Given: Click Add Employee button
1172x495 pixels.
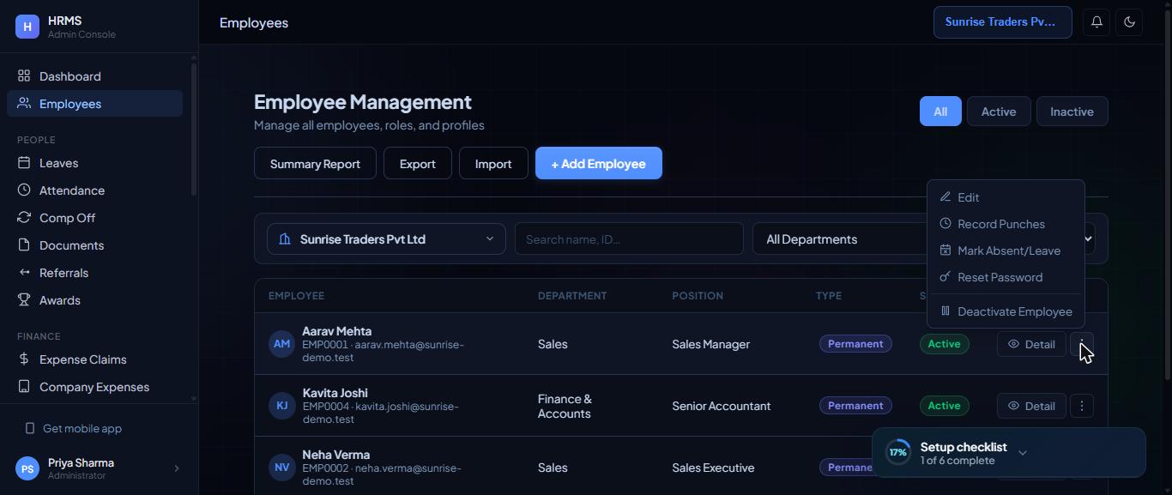Looking at the screenshot, I should [599, 164].
